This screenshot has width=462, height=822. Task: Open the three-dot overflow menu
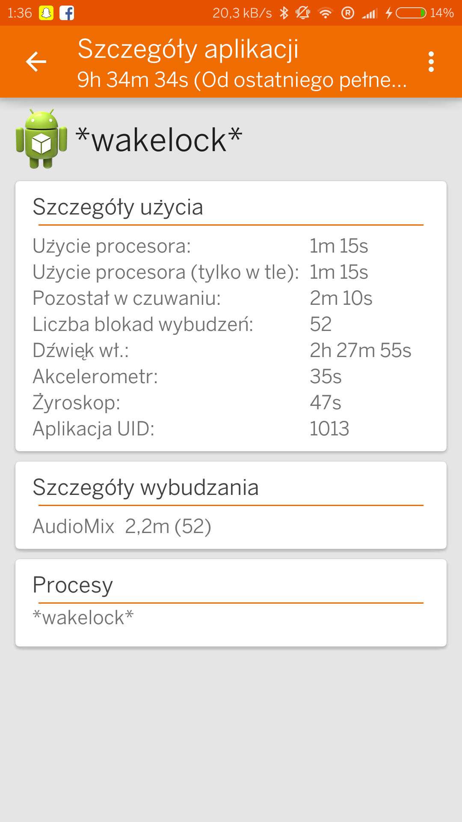pyautogui.click(x=431, y=62)
